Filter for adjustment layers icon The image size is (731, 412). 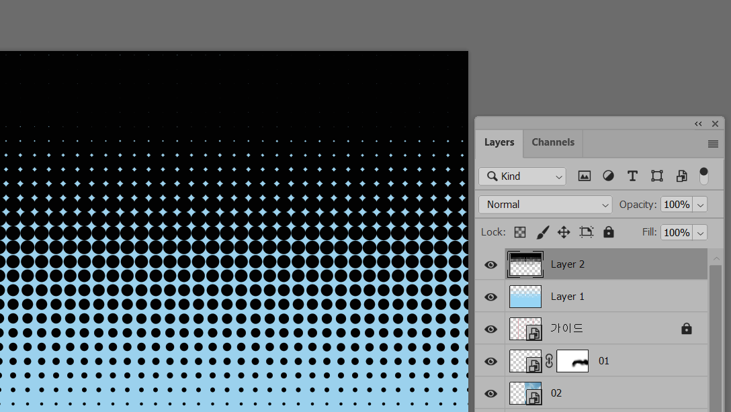tap(609, 176)
